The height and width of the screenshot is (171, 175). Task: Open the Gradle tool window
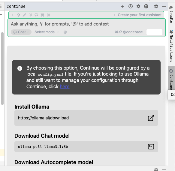(171, 14)
